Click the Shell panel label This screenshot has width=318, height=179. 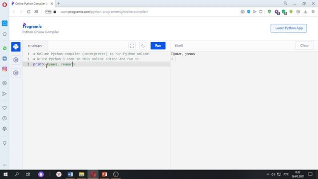click(179, 46)
